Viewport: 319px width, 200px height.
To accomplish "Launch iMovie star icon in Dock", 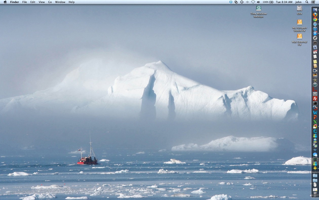I will (x=315, y=80).
